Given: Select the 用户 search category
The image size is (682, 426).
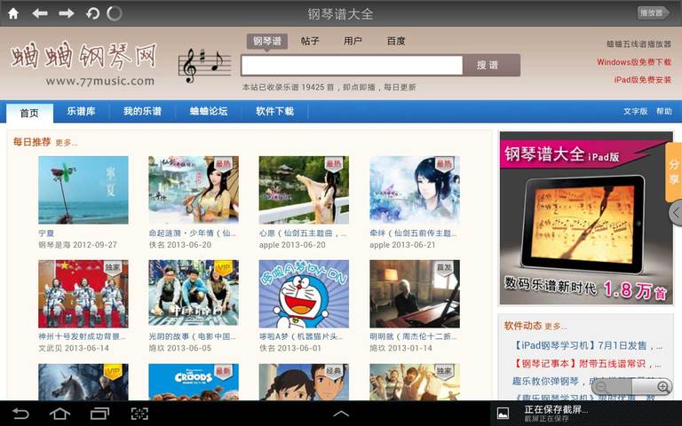Looking at the screenshot, I should 353,41.
